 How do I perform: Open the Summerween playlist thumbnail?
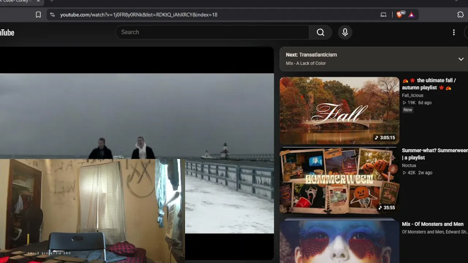pos(339,180)
